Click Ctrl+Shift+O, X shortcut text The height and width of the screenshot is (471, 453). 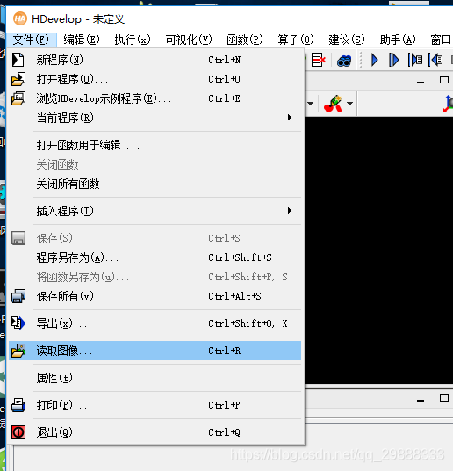click(248, 323)
